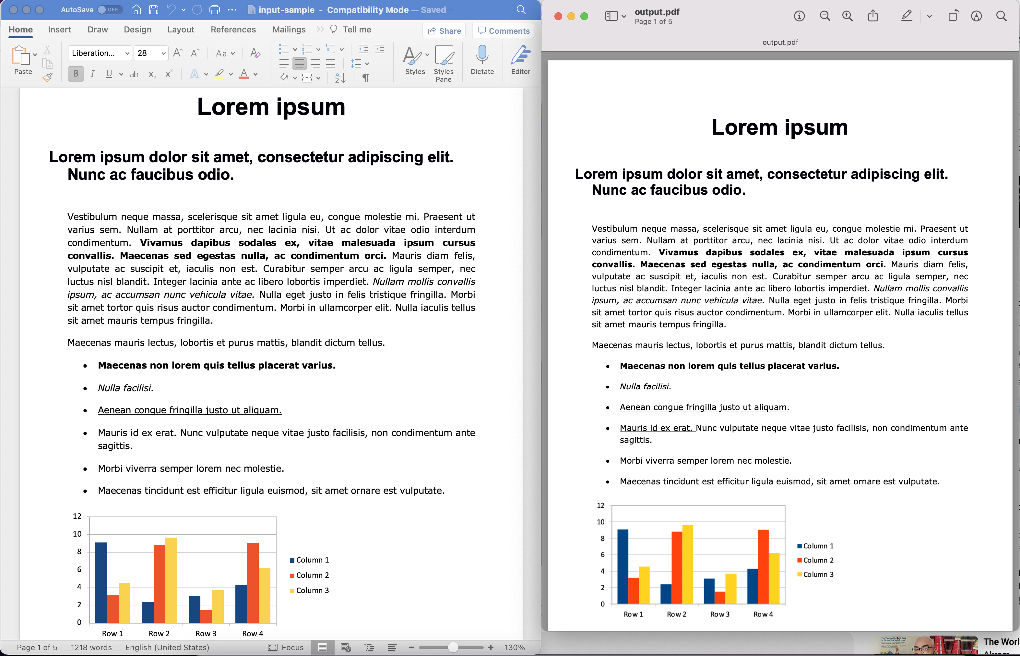Apply multilevel list

coord(331,49)
